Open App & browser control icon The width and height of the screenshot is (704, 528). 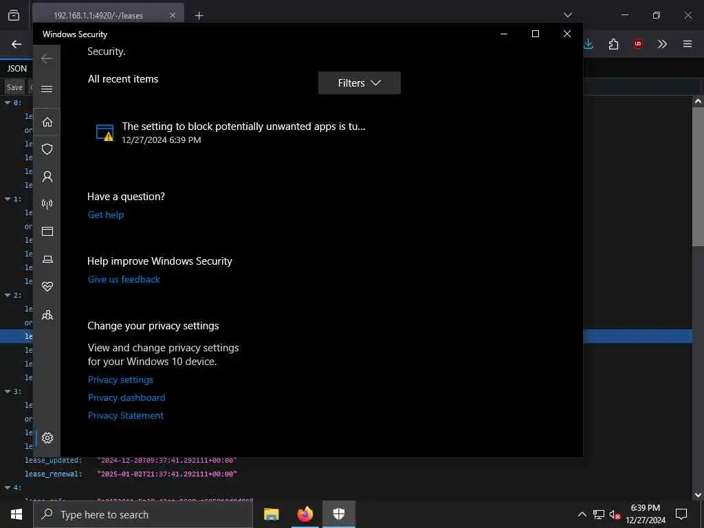click(47, 231)
